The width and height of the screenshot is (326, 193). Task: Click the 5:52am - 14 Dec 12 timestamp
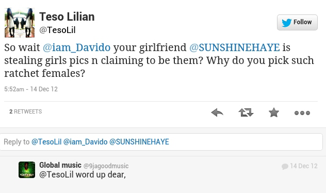coord(31,89)
